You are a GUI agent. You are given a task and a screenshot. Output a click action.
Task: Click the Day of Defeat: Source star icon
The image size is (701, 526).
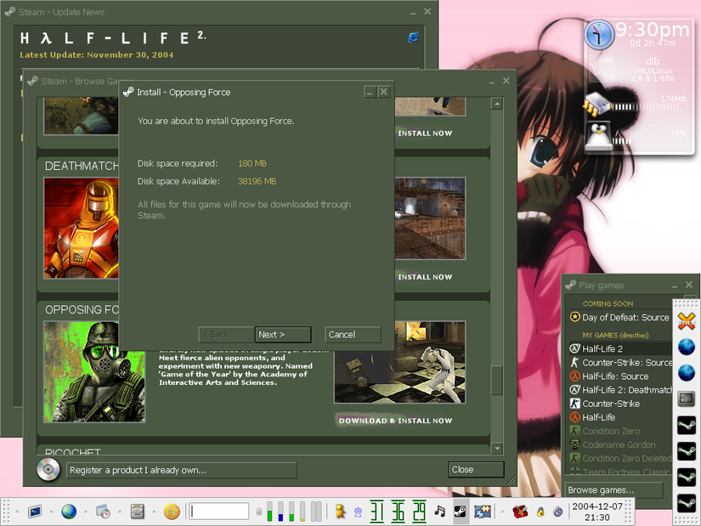(x=575, y=316)
